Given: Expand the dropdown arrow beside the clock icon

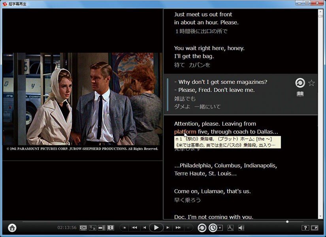Looking at the screenshot, I should click(x=220, y=228).
